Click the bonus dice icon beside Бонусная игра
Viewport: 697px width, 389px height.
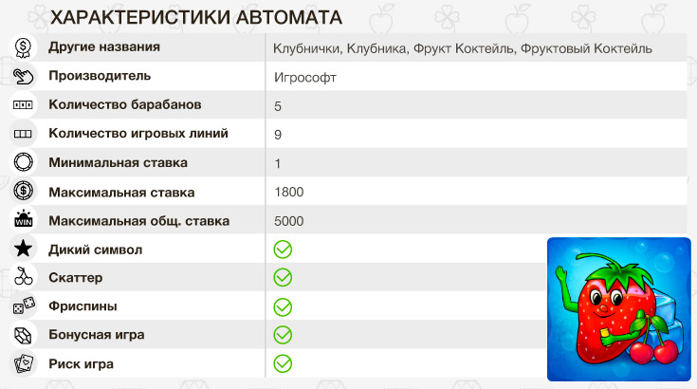click(24, 335)
